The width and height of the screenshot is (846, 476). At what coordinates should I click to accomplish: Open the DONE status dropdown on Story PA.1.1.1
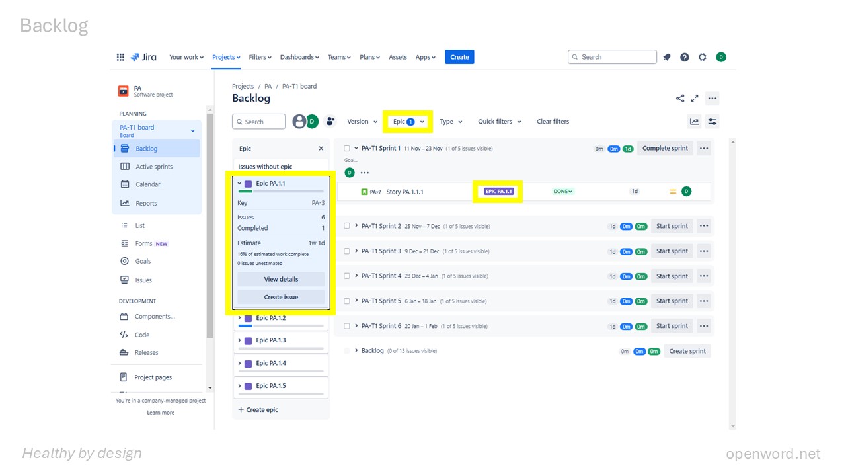(563, 192)
